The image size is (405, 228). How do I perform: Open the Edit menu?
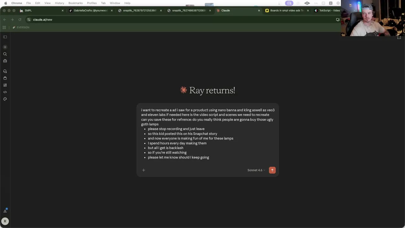[38, 3]
